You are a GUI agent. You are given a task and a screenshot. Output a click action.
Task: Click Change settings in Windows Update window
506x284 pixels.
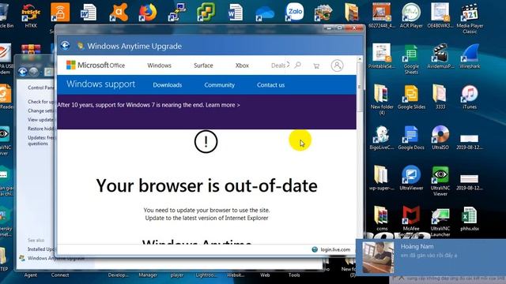click(40, 110)
